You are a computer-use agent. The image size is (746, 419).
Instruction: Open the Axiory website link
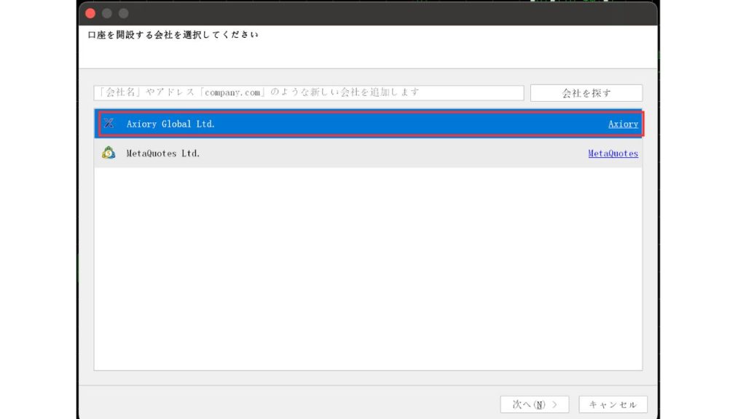coord(623,124)
